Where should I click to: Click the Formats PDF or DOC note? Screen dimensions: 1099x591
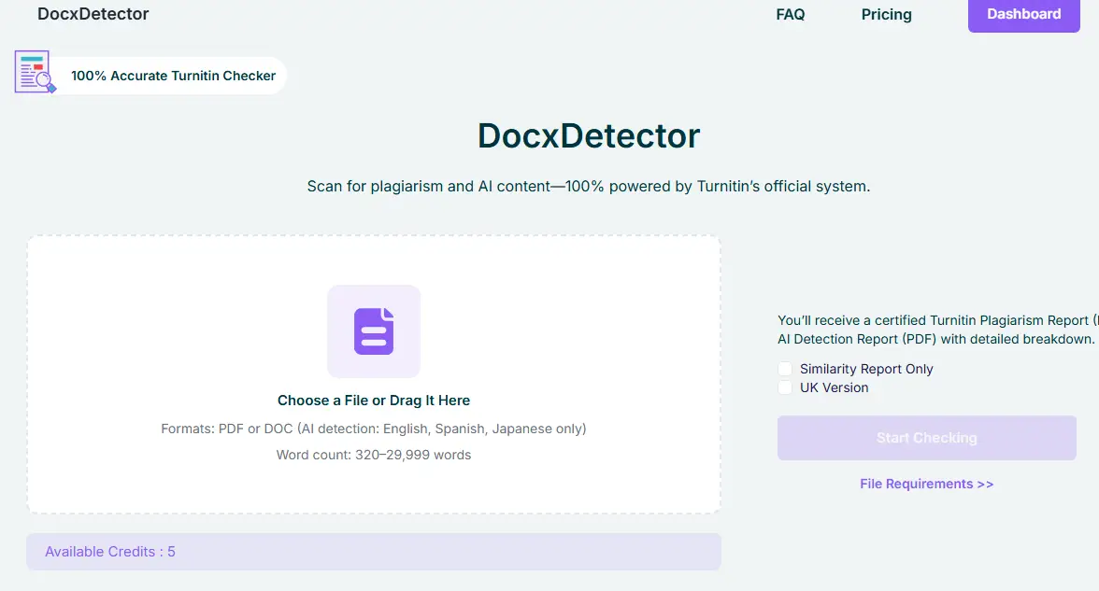374,429
